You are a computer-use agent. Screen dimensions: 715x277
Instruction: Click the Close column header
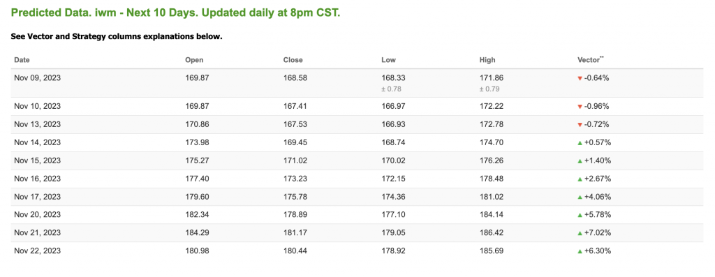click(x=293, y=60)
